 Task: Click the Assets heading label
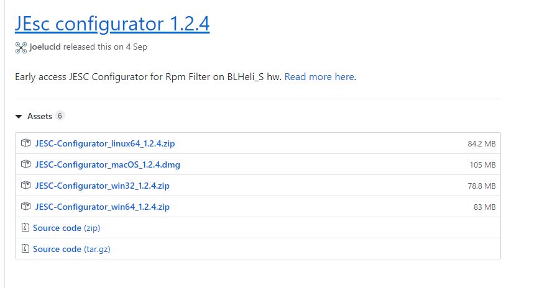tap(40, 116)
